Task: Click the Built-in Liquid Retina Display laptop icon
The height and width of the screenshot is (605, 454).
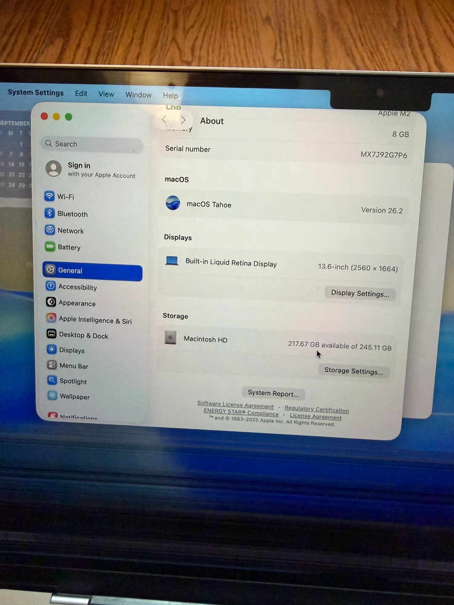Action: point(172,261)
